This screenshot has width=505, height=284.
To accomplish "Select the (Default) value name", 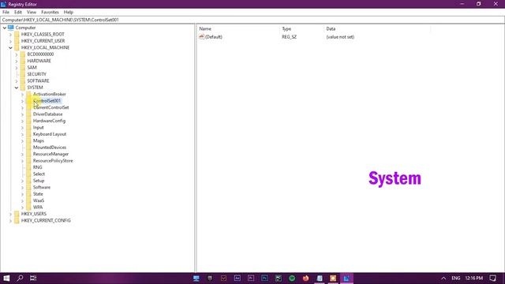I will coord(214,37).
